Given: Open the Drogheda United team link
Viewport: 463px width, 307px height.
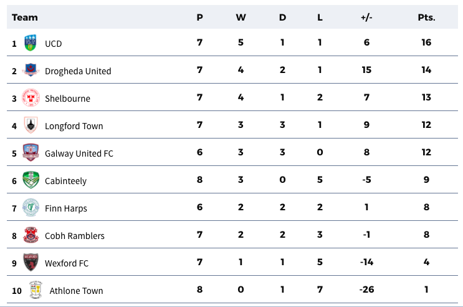Looking at the screenshot, I should tap(78, 71).
